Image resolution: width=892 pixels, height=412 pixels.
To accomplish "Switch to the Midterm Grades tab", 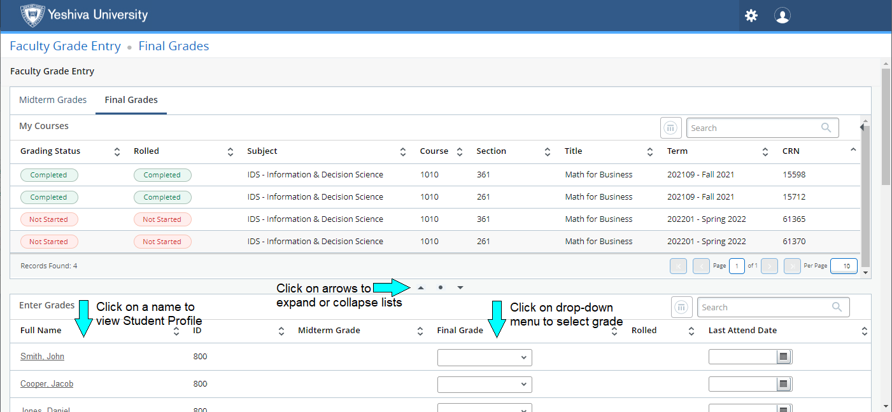I will [x=53, y=100].
